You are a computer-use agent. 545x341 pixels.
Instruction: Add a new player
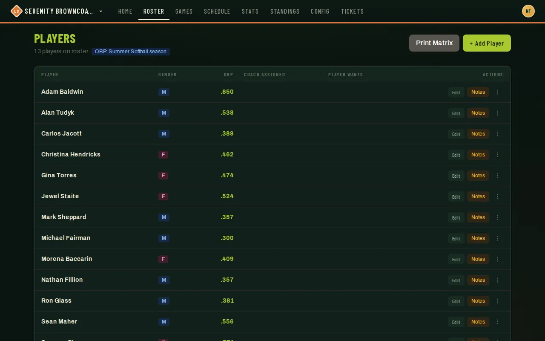[487, 43]
